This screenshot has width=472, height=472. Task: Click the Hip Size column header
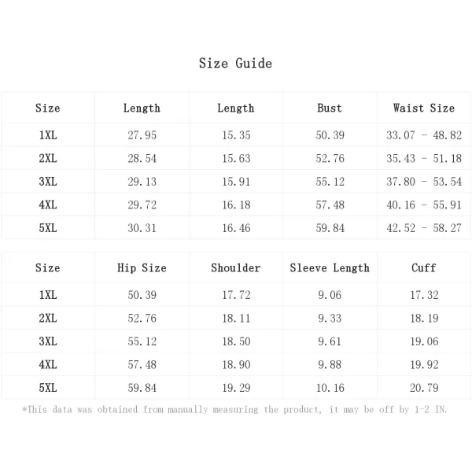point(142,268)
